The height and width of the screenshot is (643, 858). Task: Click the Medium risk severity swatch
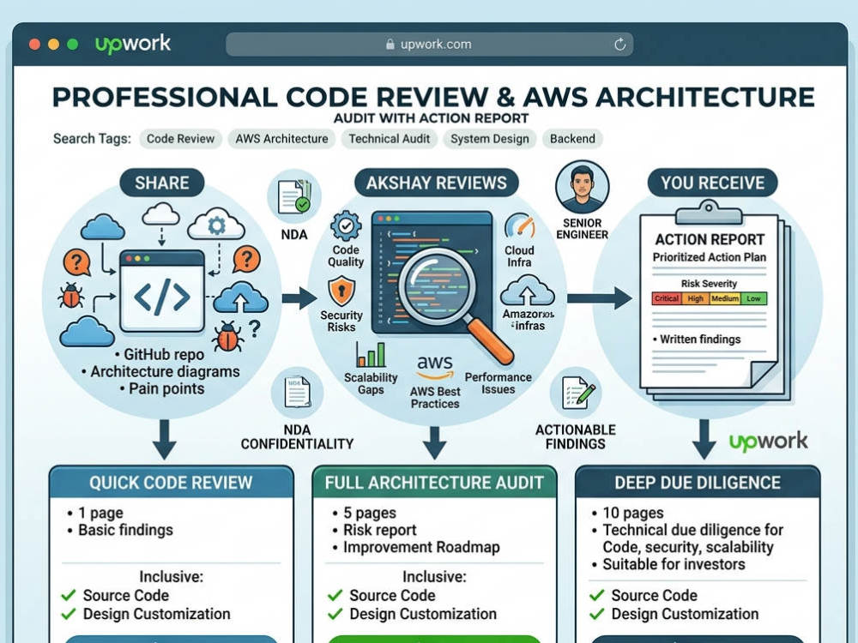point(725,298)
